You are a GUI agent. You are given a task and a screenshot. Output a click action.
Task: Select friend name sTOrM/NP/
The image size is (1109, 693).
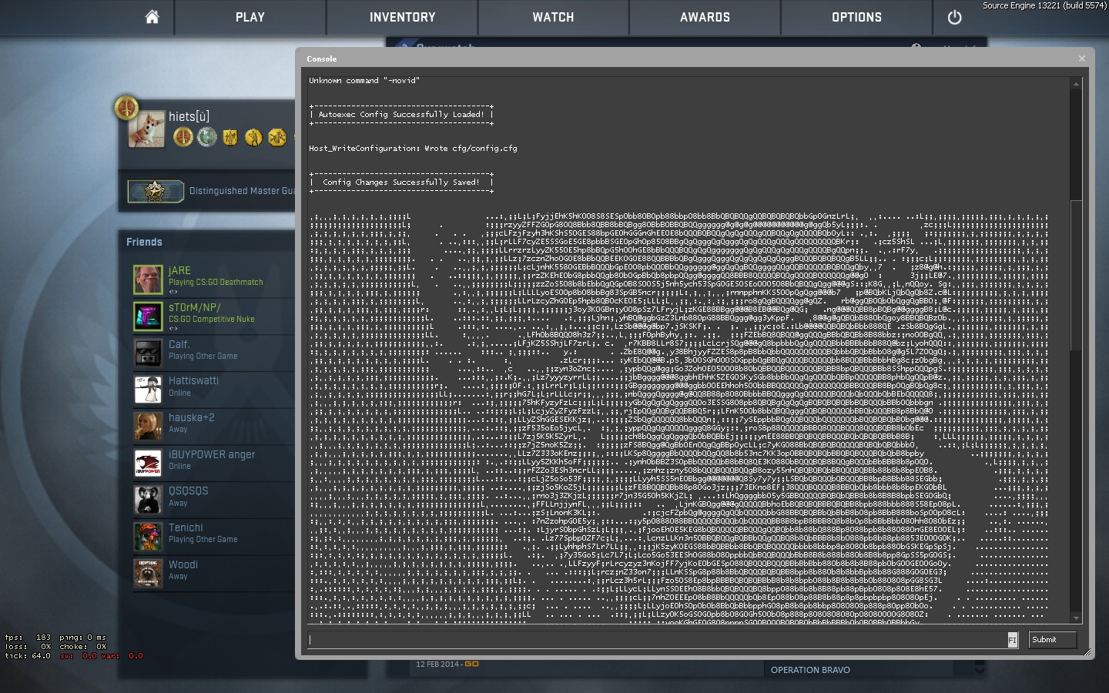click(195, 307)
